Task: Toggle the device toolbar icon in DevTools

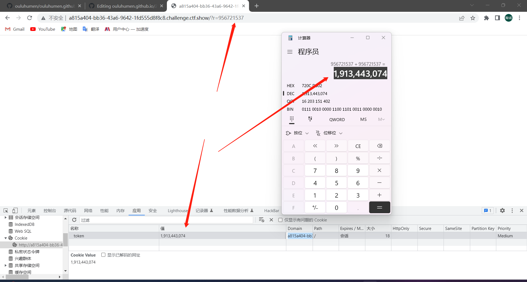Action: click(x=15, y=210)
